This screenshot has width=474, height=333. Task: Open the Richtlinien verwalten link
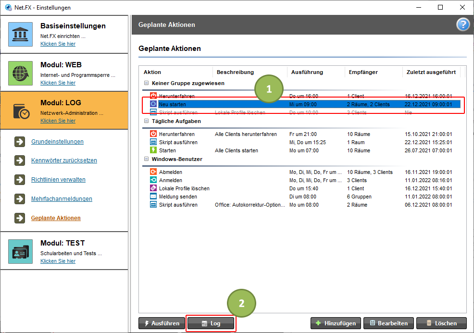pyautogui.click(x=58, y=180)
